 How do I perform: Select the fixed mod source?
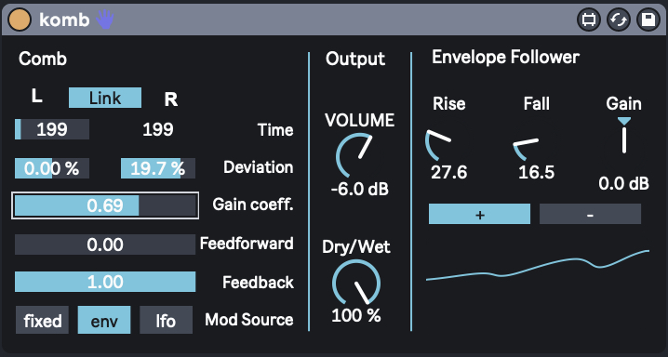coord(42,320)
